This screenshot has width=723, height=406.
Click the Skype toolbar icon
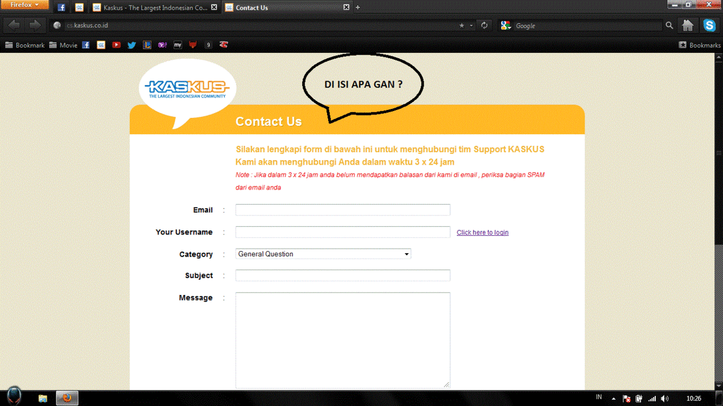tap(709, 25)
